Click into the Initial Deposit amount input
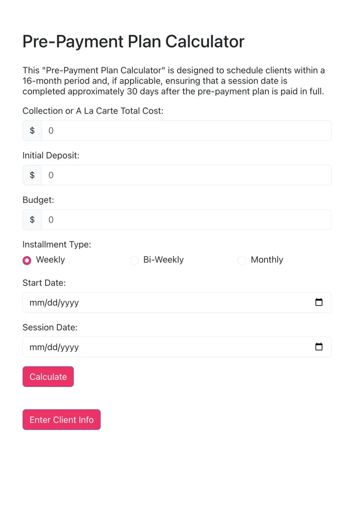The width and height of the screenshot is (354, 511). pyautogui.click(x=186, y=175)
